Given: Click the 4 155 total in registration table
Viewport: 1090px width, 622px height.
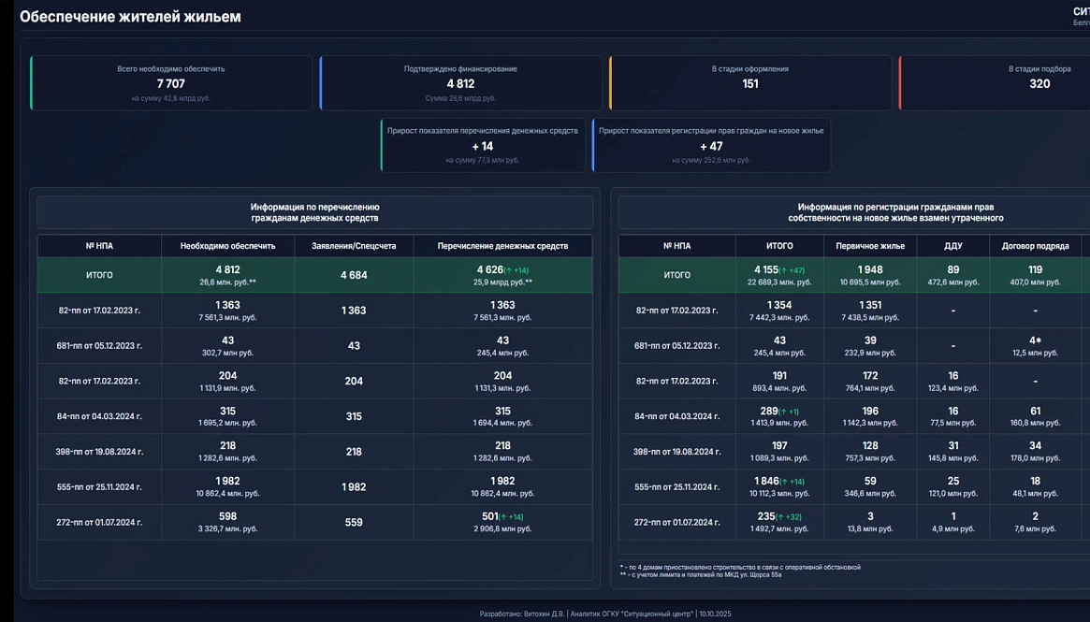Looking at the screenshot, I should (765, 269).
